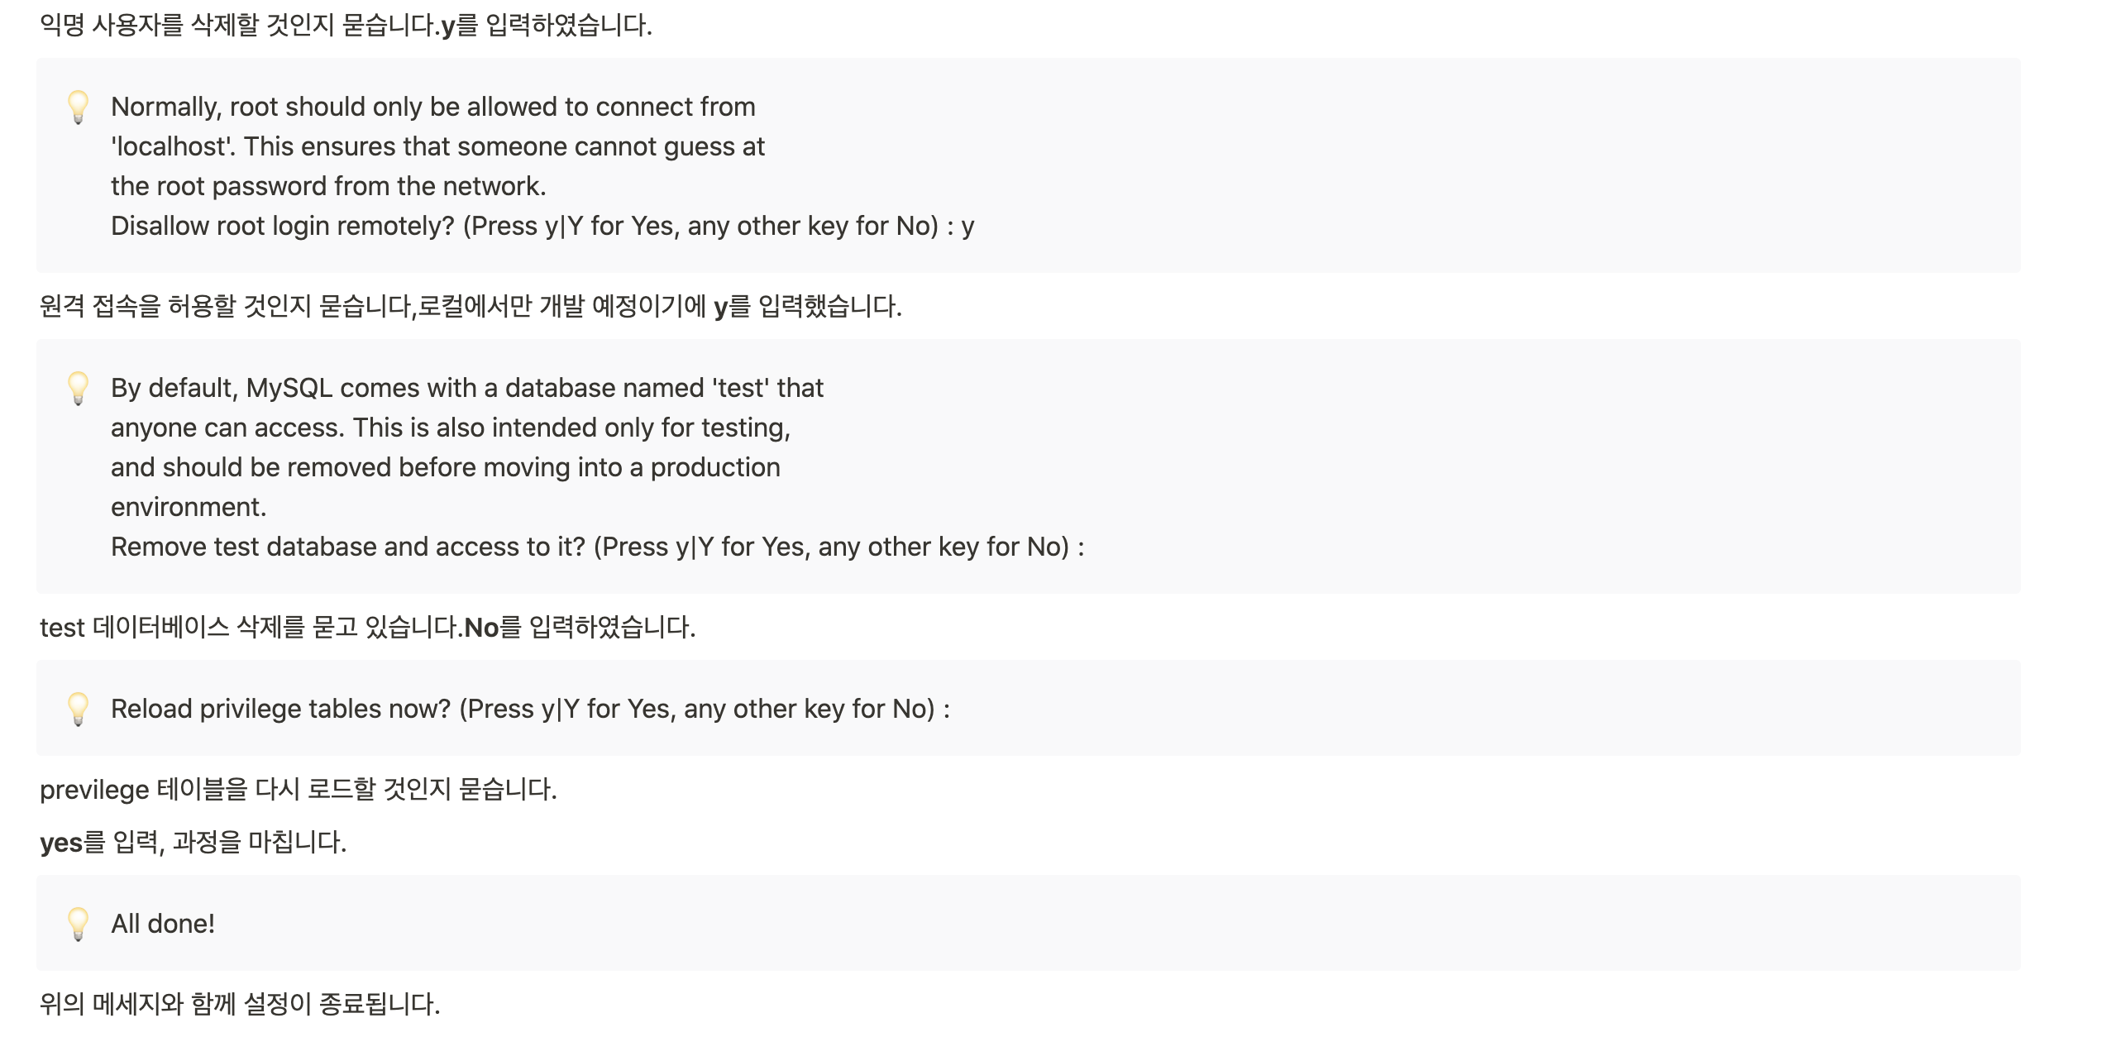Click the sentence 'test 데이터베이스 삭제를 묻고'
The height and width of the screenshot is (1037, 2102).
coord(368,628)
